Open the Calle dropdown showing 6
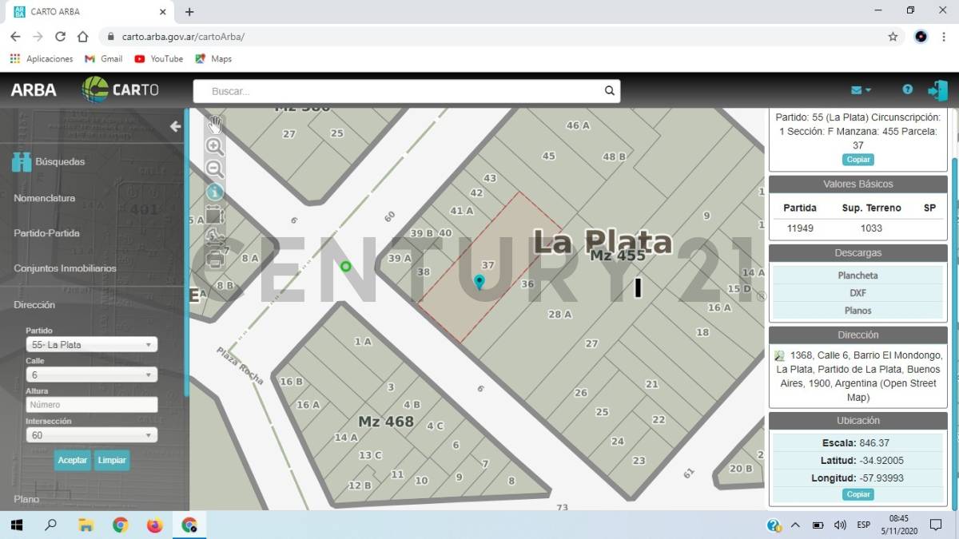This screenshot has height=539, width=959. tap(91, 375)
